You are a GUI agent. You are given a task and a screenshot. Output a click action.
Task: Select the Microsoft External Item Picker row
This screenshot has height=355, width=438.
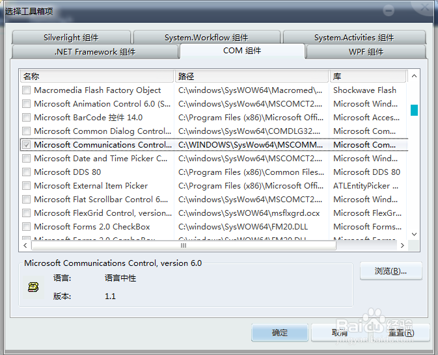coord(214,186)
